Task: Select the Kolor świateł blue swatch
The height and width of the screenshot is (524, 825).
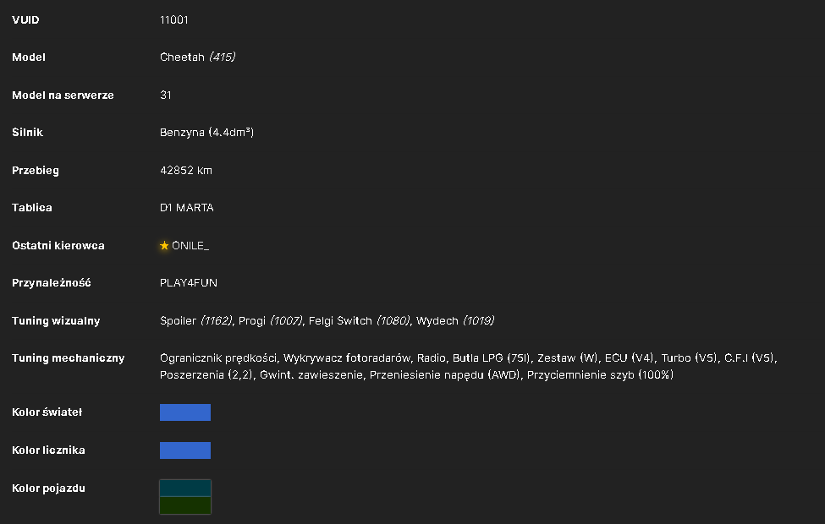Action: 185,412
